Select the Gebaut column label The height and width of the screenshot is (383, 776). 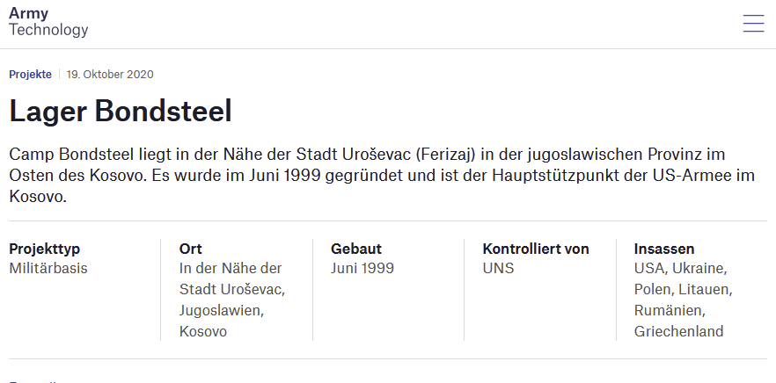click(356, 249)
